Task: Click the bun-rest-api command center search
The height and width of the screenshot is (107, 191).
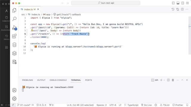Action: tap(106, 3)
